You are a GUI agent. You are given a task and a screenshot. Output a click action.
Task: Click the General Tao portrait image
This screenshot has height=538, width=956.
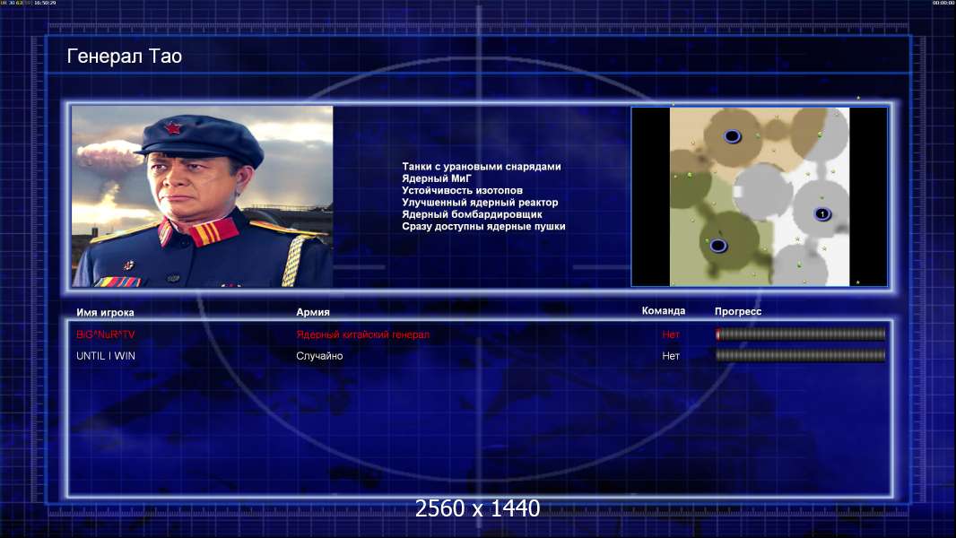tap(203, 196)
